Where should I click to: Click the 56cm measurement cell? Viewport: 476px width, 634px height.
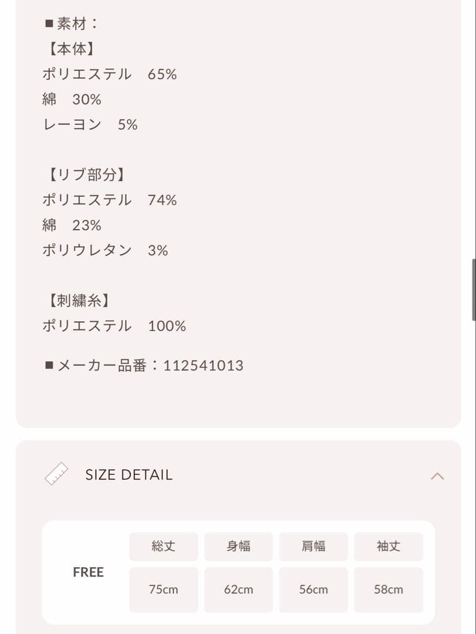pos(313,589)
